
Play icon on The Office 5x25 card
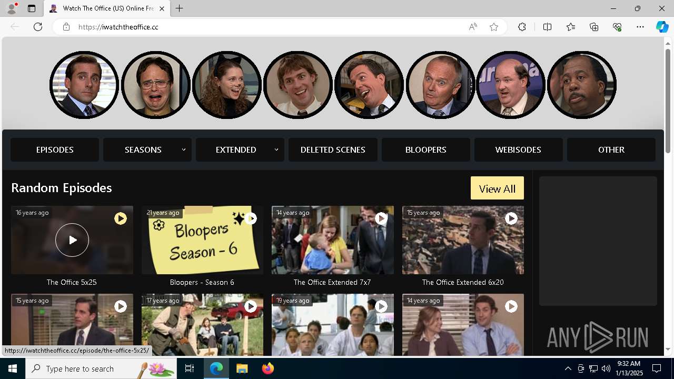click(x=121, y=218)
